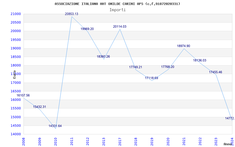
Task: Select data label 18974.90
Action: (x=183, y=46)
